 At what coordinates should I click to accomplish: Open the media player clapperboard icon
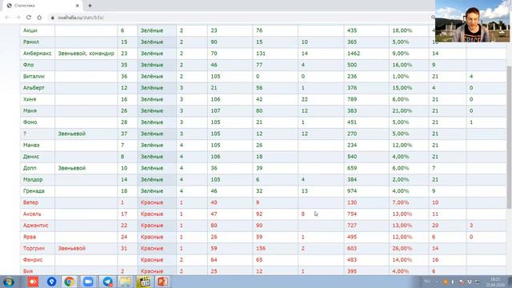click(144, 282)
